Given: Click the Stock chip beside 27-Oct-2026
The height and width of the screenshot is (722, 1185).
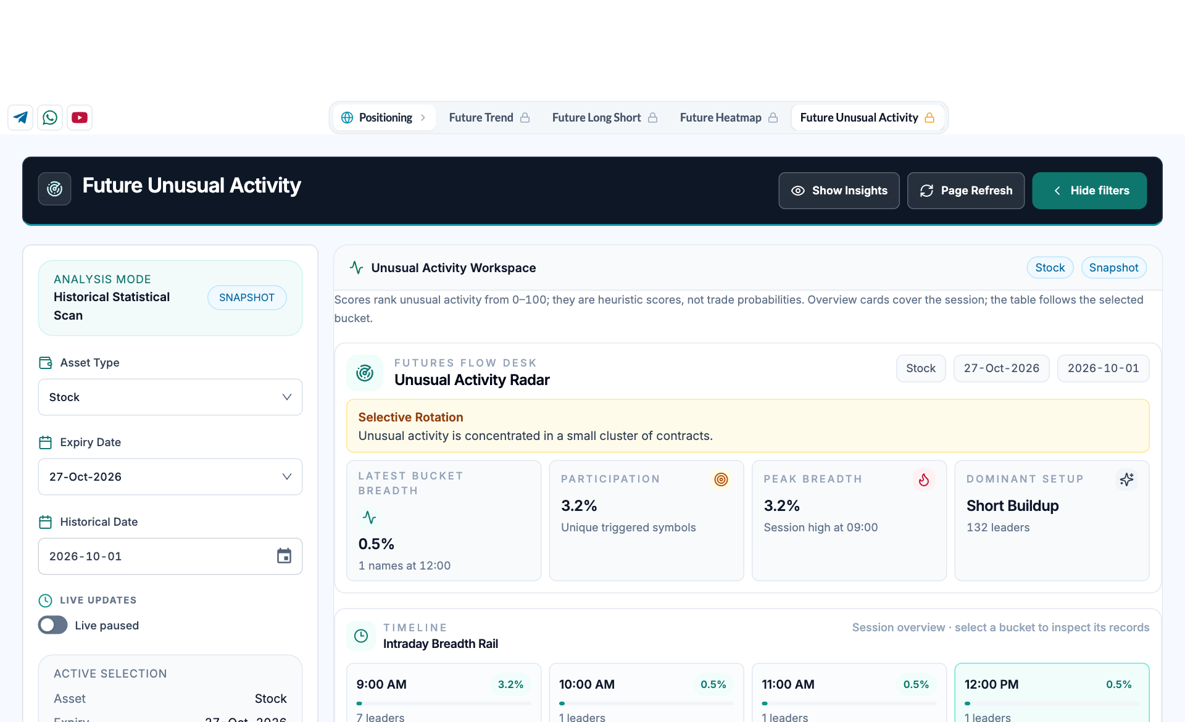Looking at the screenshot, I should tap(921, 368).
